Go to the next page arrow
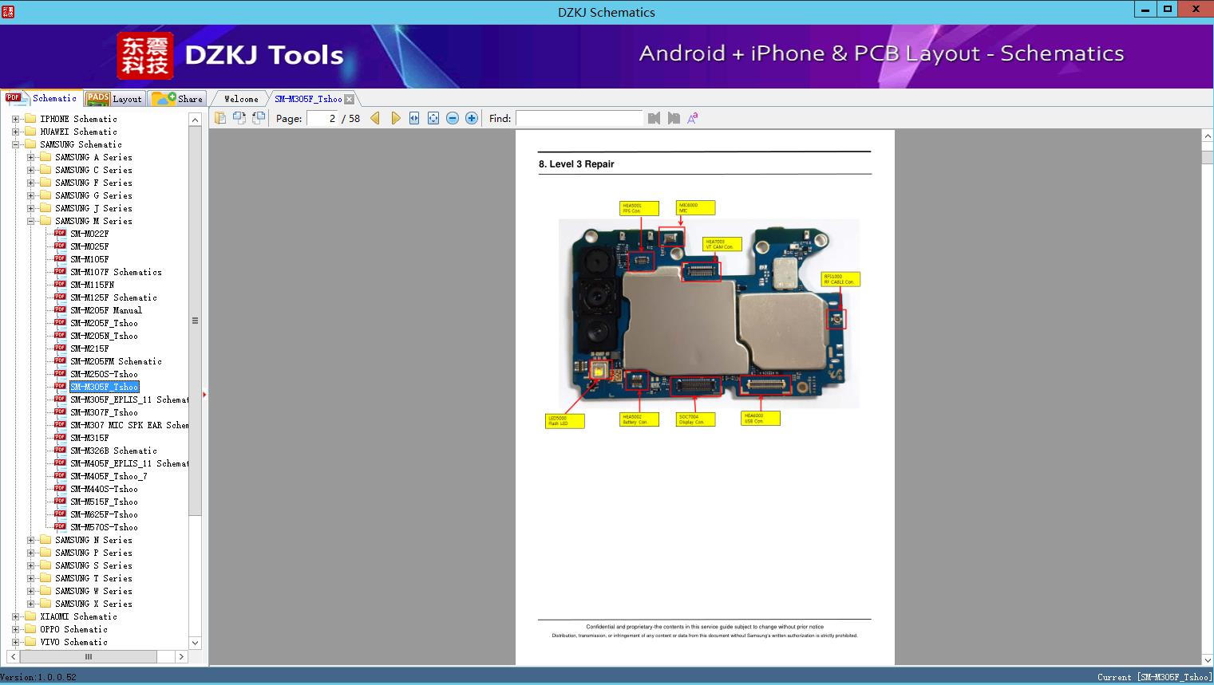Image resolution: width=1214 pixels, height=685 pixels. tap(395, 118)
